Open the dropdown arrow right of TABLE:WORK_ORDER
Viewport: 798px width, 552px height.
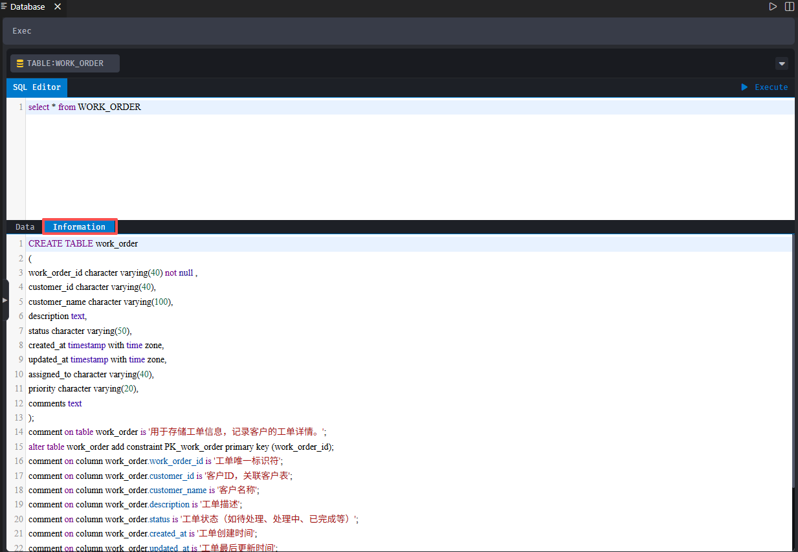781,63
